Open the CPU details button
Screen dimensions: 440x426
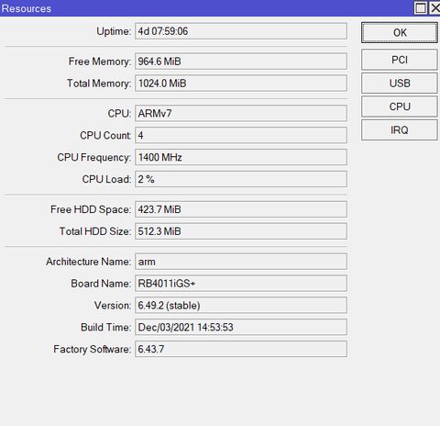point(400,106)
